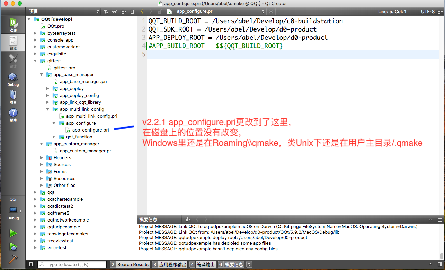
Task: Collapse the QQt [develop] project
Action: point(29,19)
